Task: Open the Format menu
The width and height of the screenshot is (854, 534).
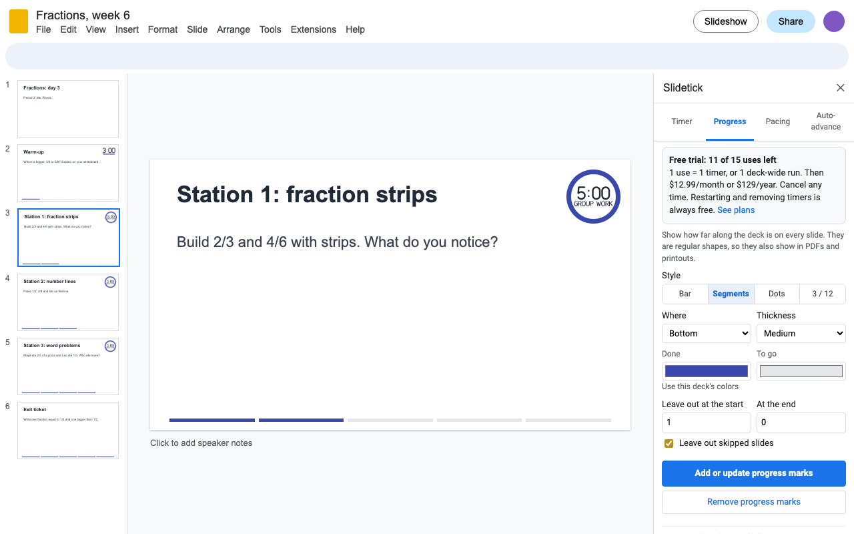Action: (163, 29)
